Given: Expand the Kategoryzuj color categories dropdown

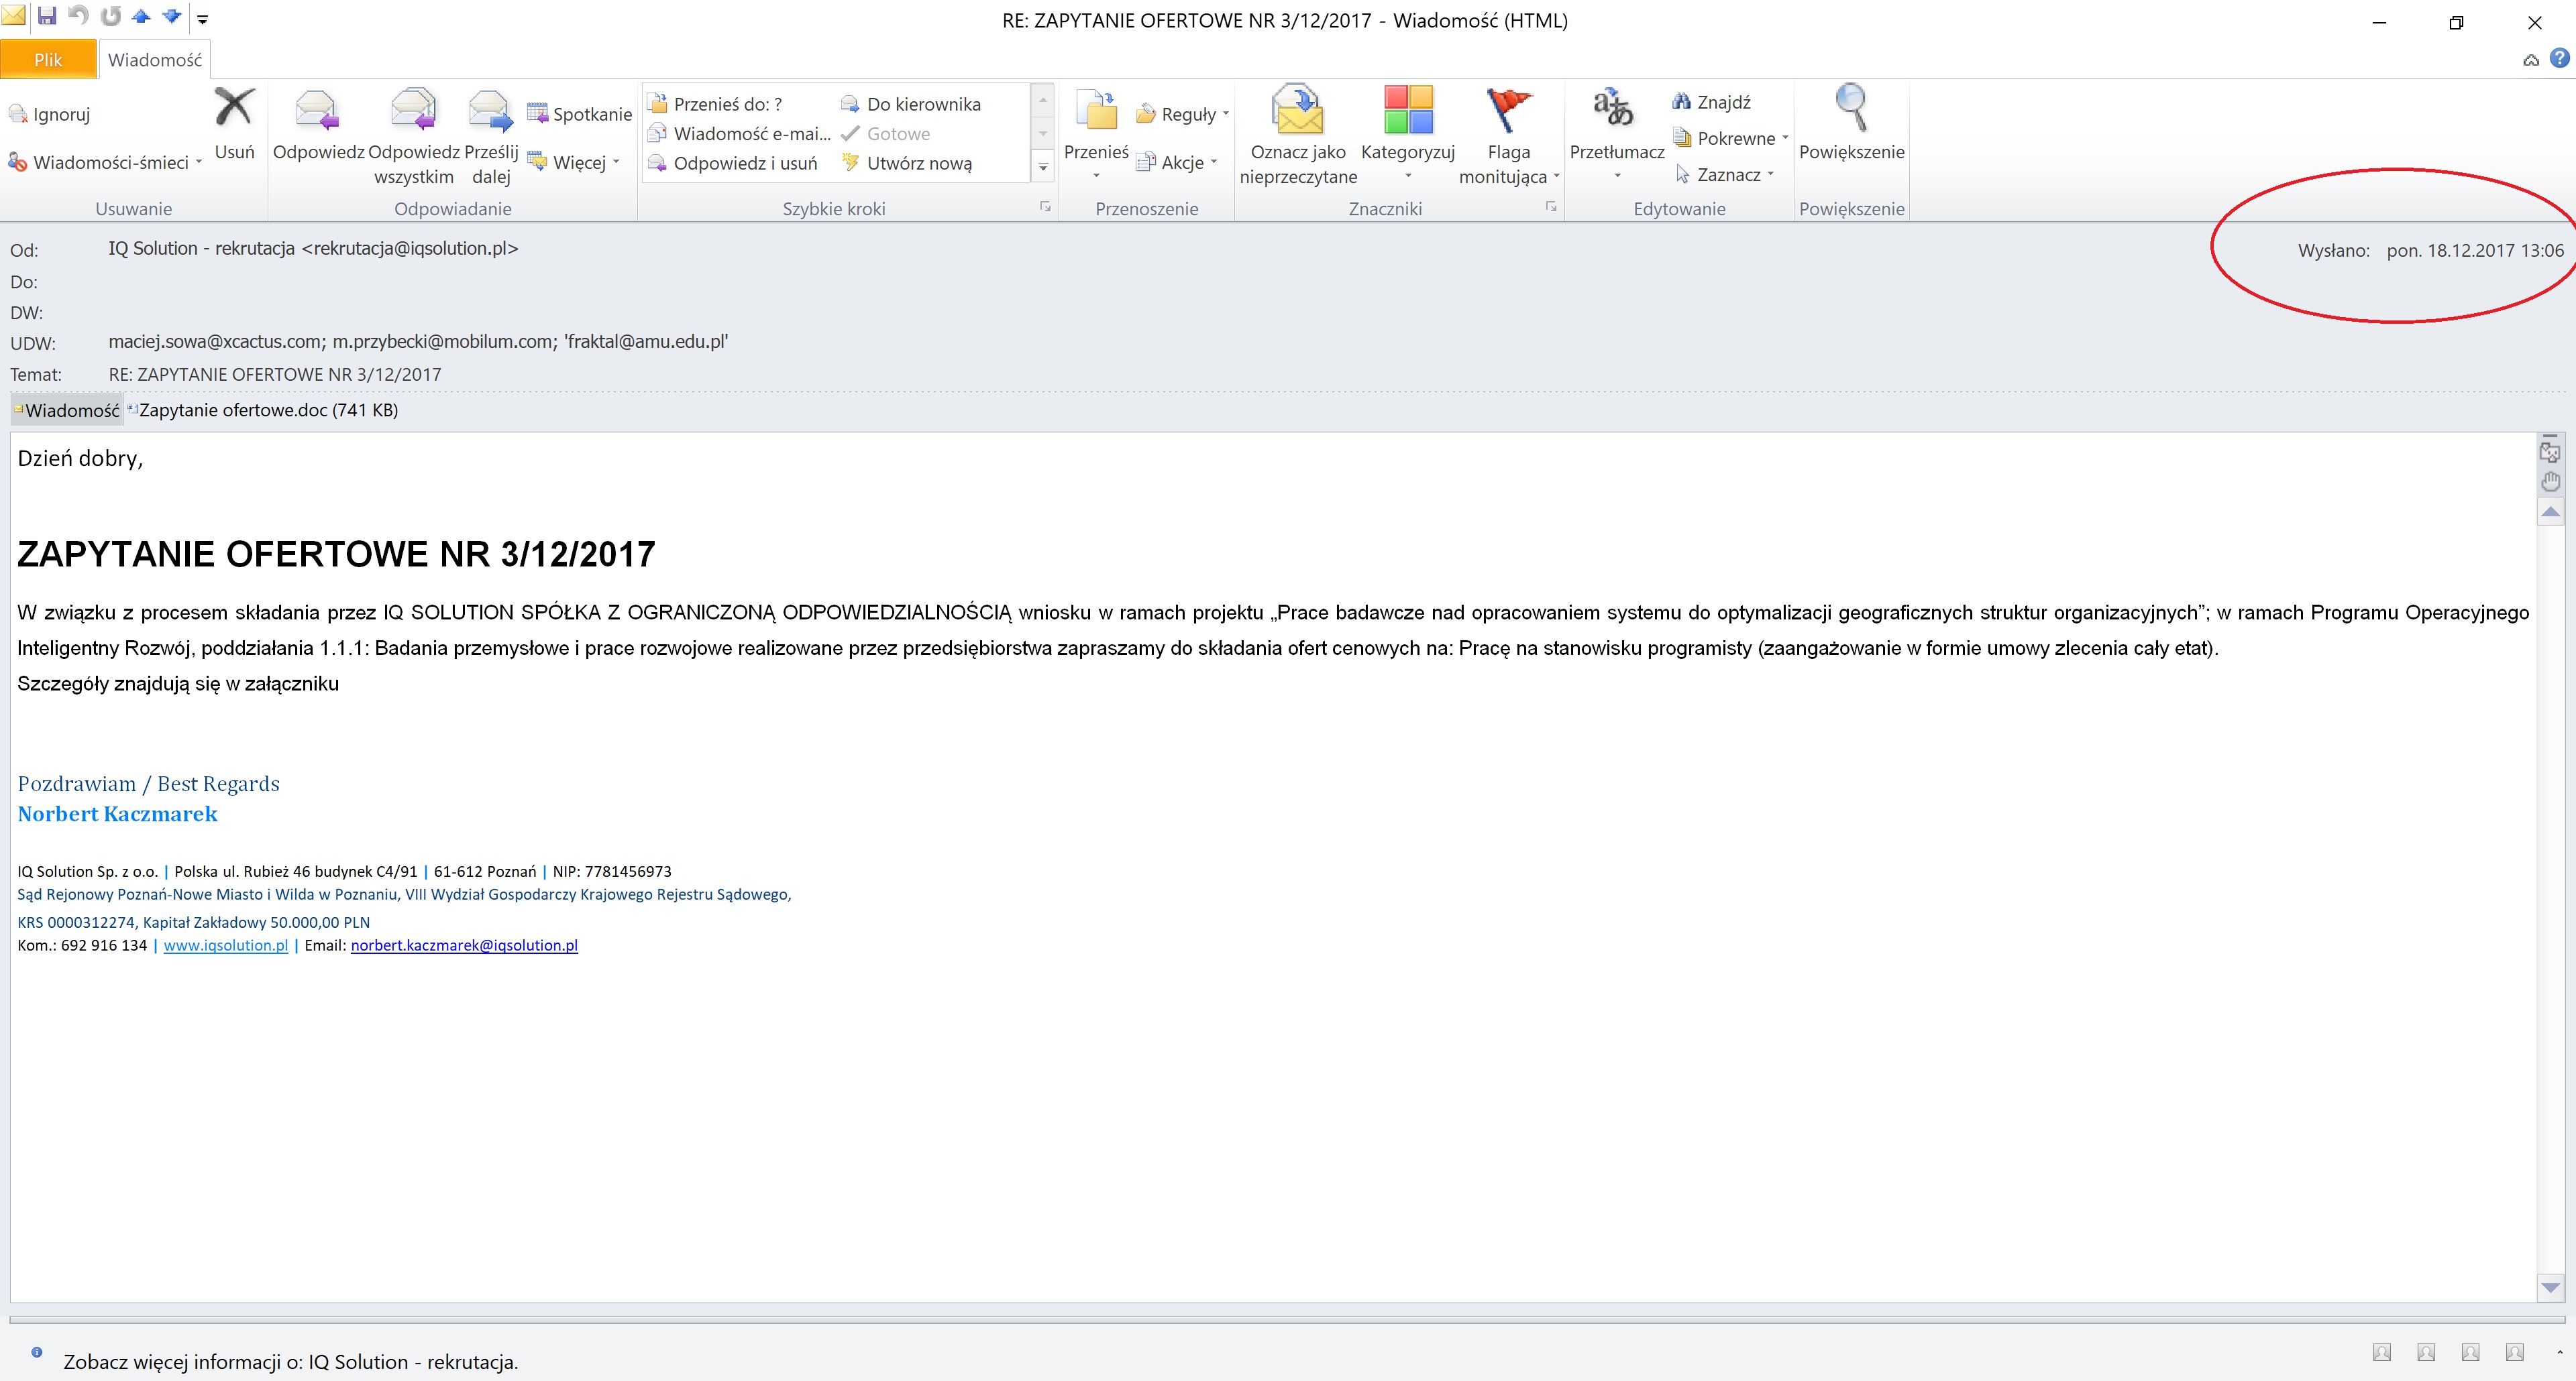Looking at the screenshot, I should coord(1407,176).
